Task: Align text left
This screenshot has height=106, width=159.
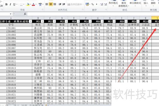Action: (47, 4)
